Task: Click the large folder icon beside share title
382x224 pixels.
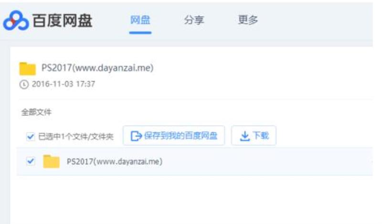Action: pos(28,68)
